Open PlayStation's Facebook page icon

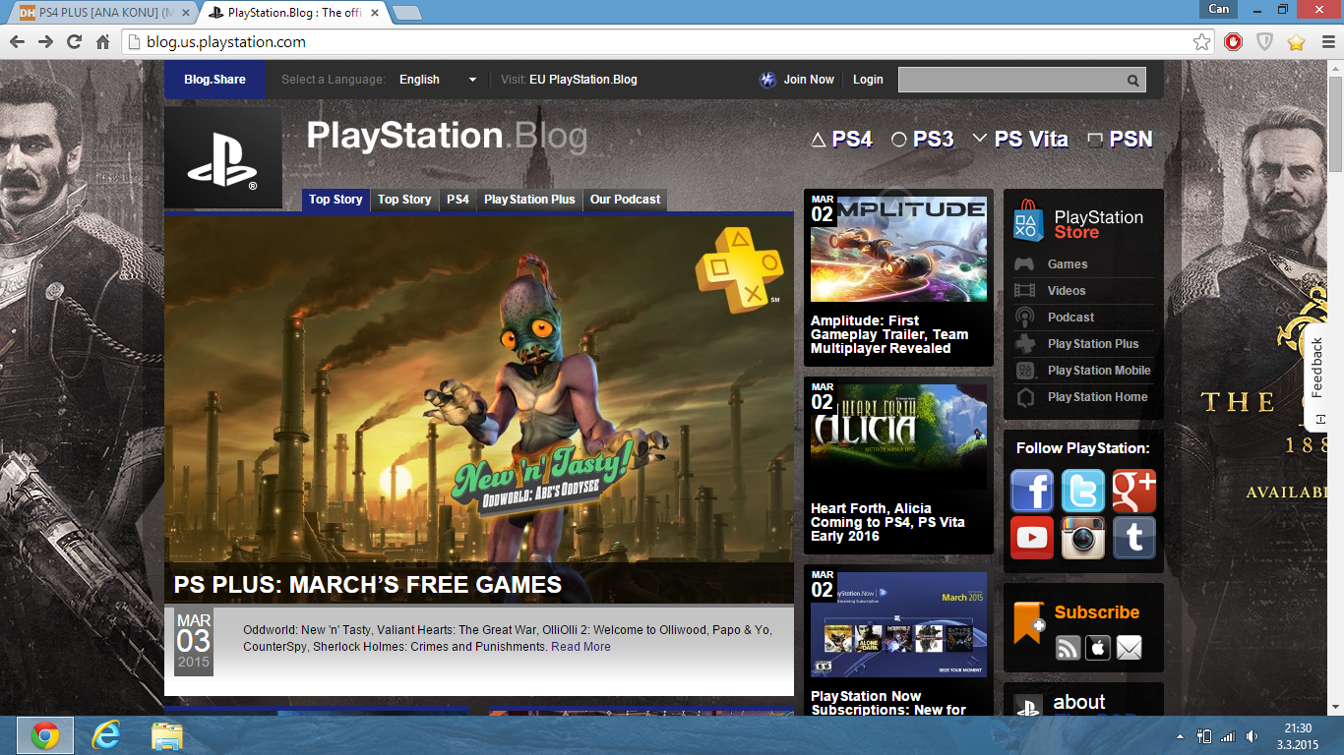1032,491
